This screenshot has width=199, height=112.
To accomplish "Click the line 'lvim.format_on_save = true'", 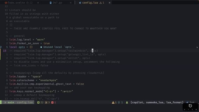I will click(x=30, y=43).
